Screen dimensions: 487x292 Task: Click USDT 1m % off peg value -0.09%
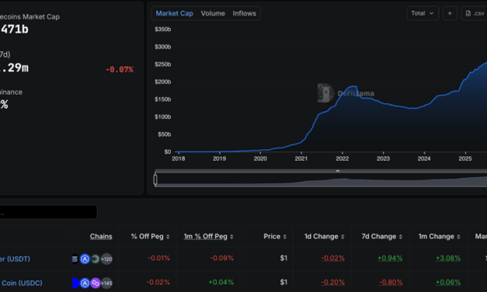point(222,258)
